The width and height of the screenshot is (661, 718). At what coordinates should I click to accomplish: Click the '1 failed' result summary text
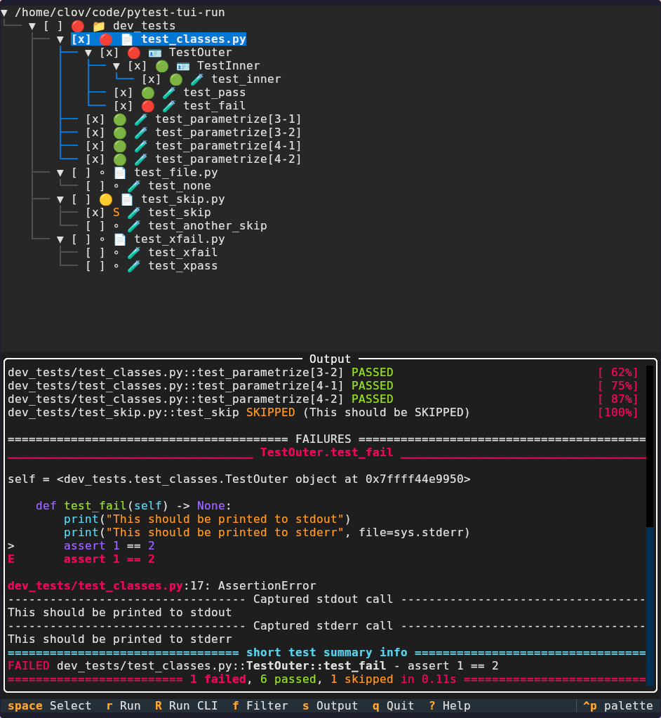(218, 679)
